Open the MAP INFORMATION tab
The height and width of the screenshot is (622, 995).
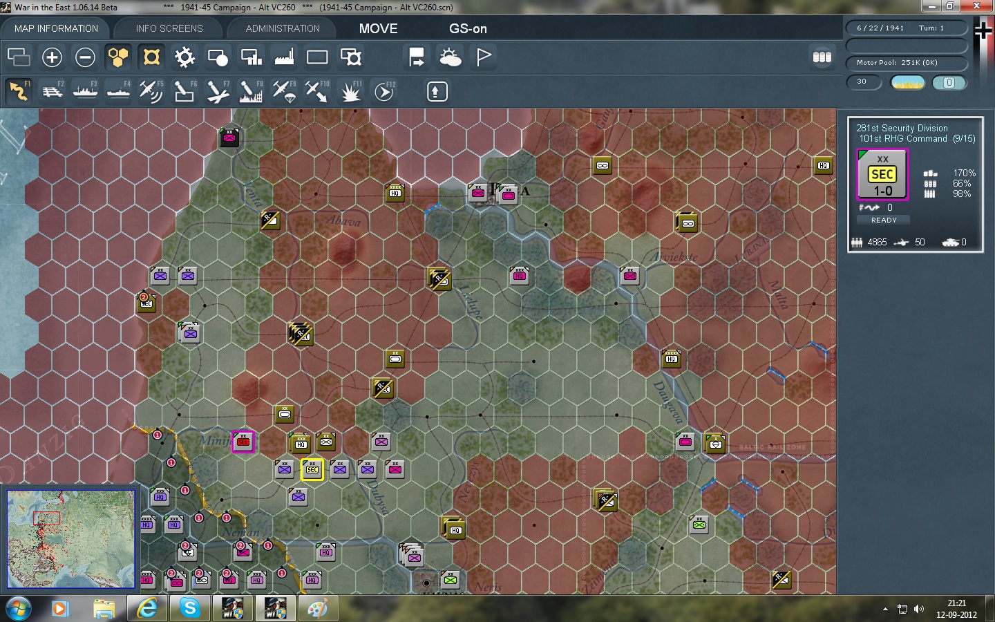pyautogui.click(x=56, y=28)
